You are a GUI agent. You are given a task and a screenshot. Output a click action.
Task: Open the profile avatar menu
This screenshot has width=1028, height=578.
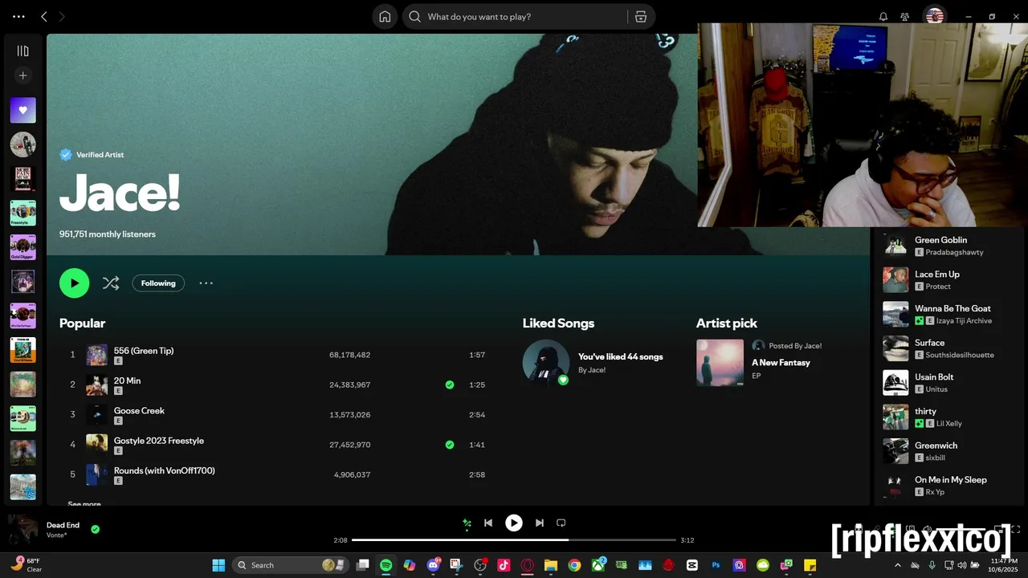pyautogui.click(x=934, y=15)
